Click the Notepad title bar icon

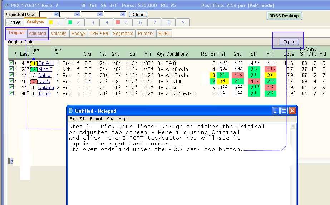click(71, 111)
